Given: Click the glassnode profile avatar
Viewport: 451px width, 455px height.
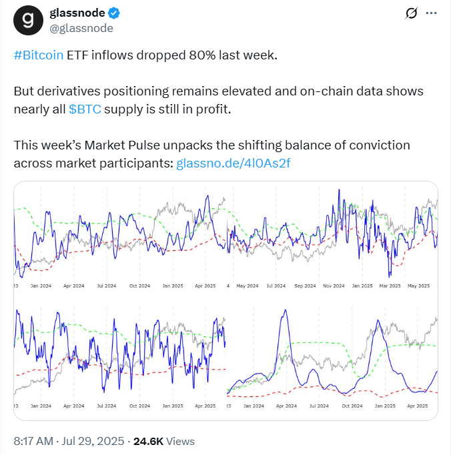Looking at the screenshot, I should 27,22.
